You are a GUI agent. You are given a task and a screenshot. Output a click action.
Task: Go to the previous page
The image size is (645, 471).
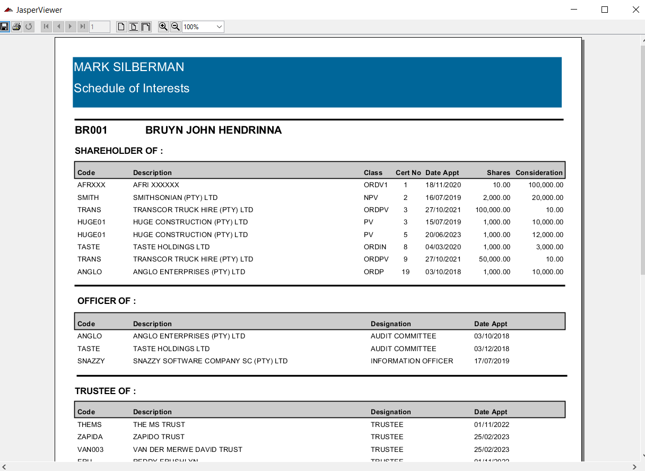(58, 27)
